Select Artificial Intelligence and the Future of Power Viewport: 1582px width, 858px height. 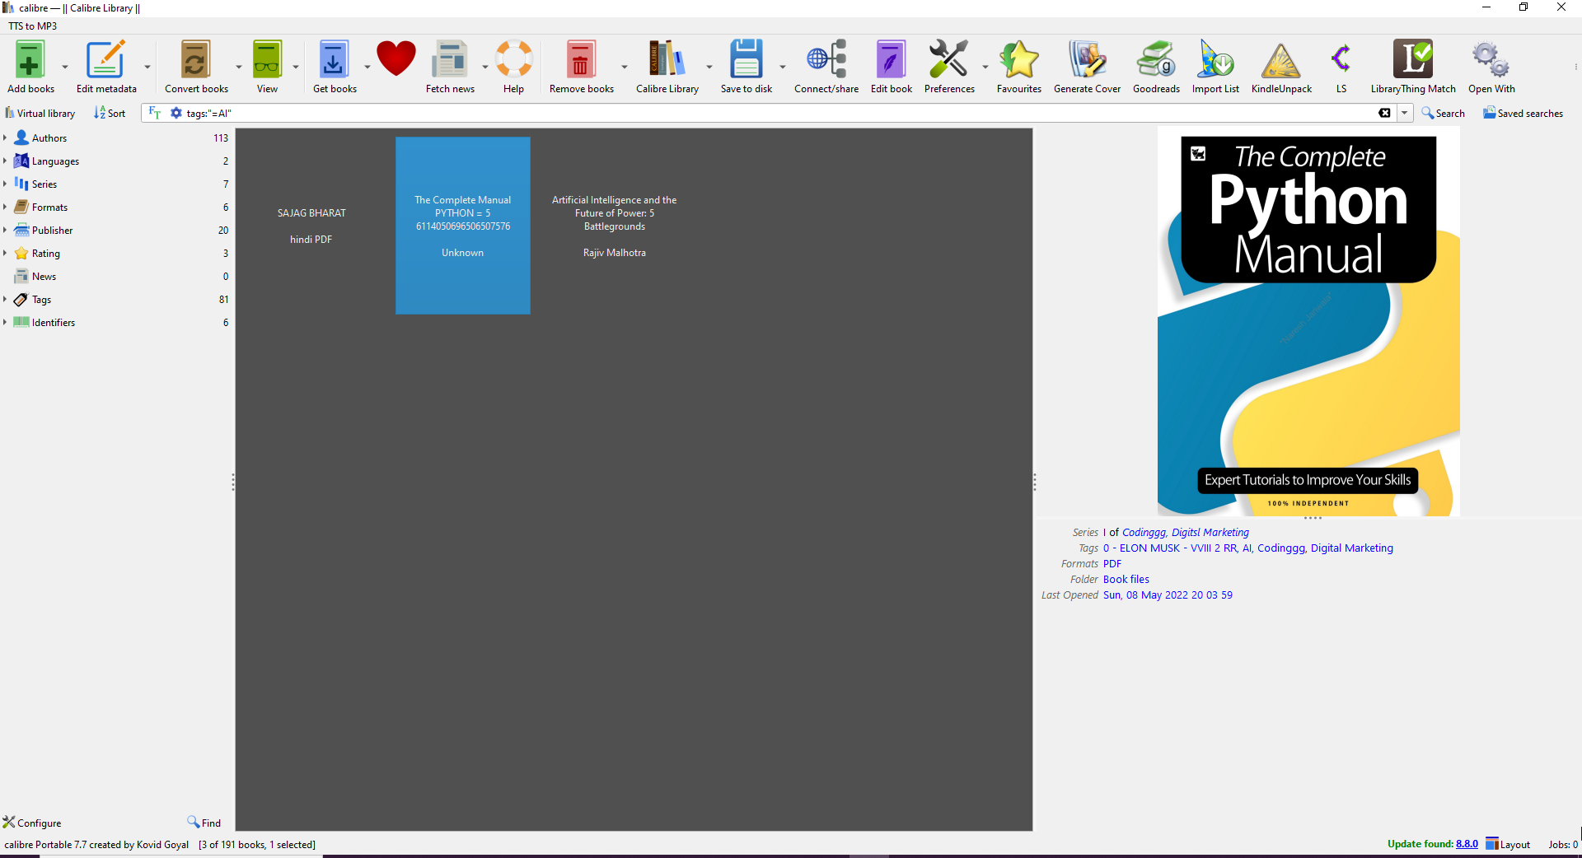615,226
